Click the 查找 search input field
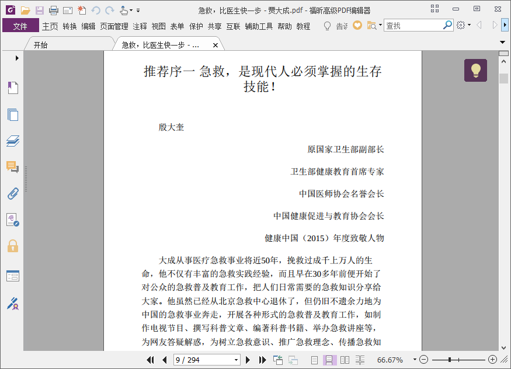 pyautogui.click(x=413, y=26)
